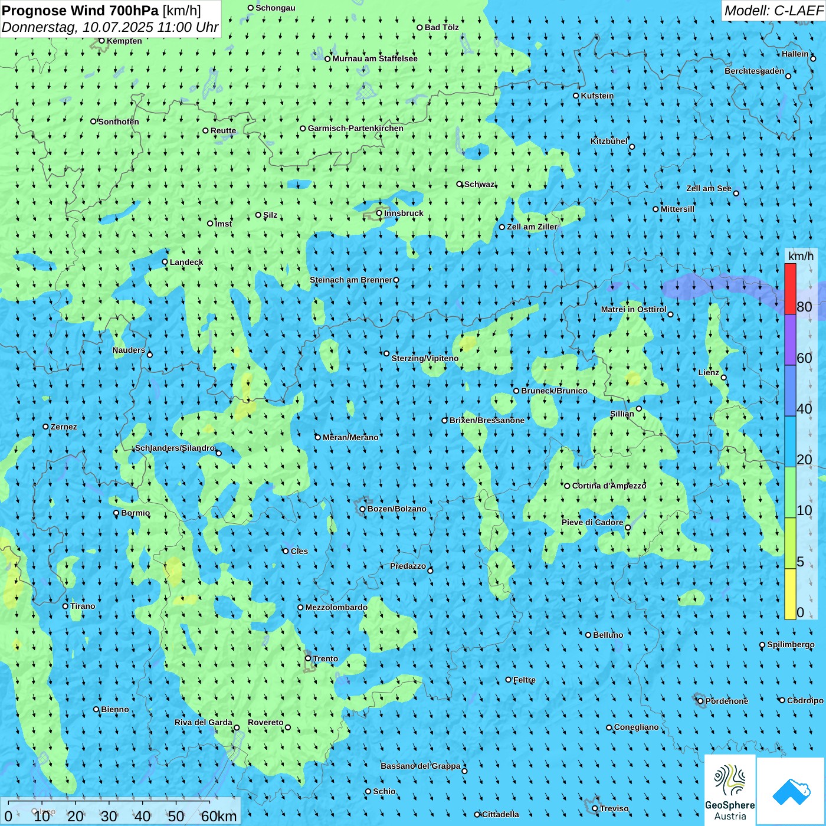
Task: Click the Cortina d'Ampezzo label
Action: point(609,486)
